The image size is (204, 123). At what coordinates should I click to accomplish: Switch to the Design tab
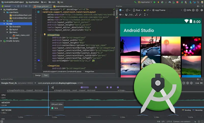pyautogui.click(x=38, y=75)
